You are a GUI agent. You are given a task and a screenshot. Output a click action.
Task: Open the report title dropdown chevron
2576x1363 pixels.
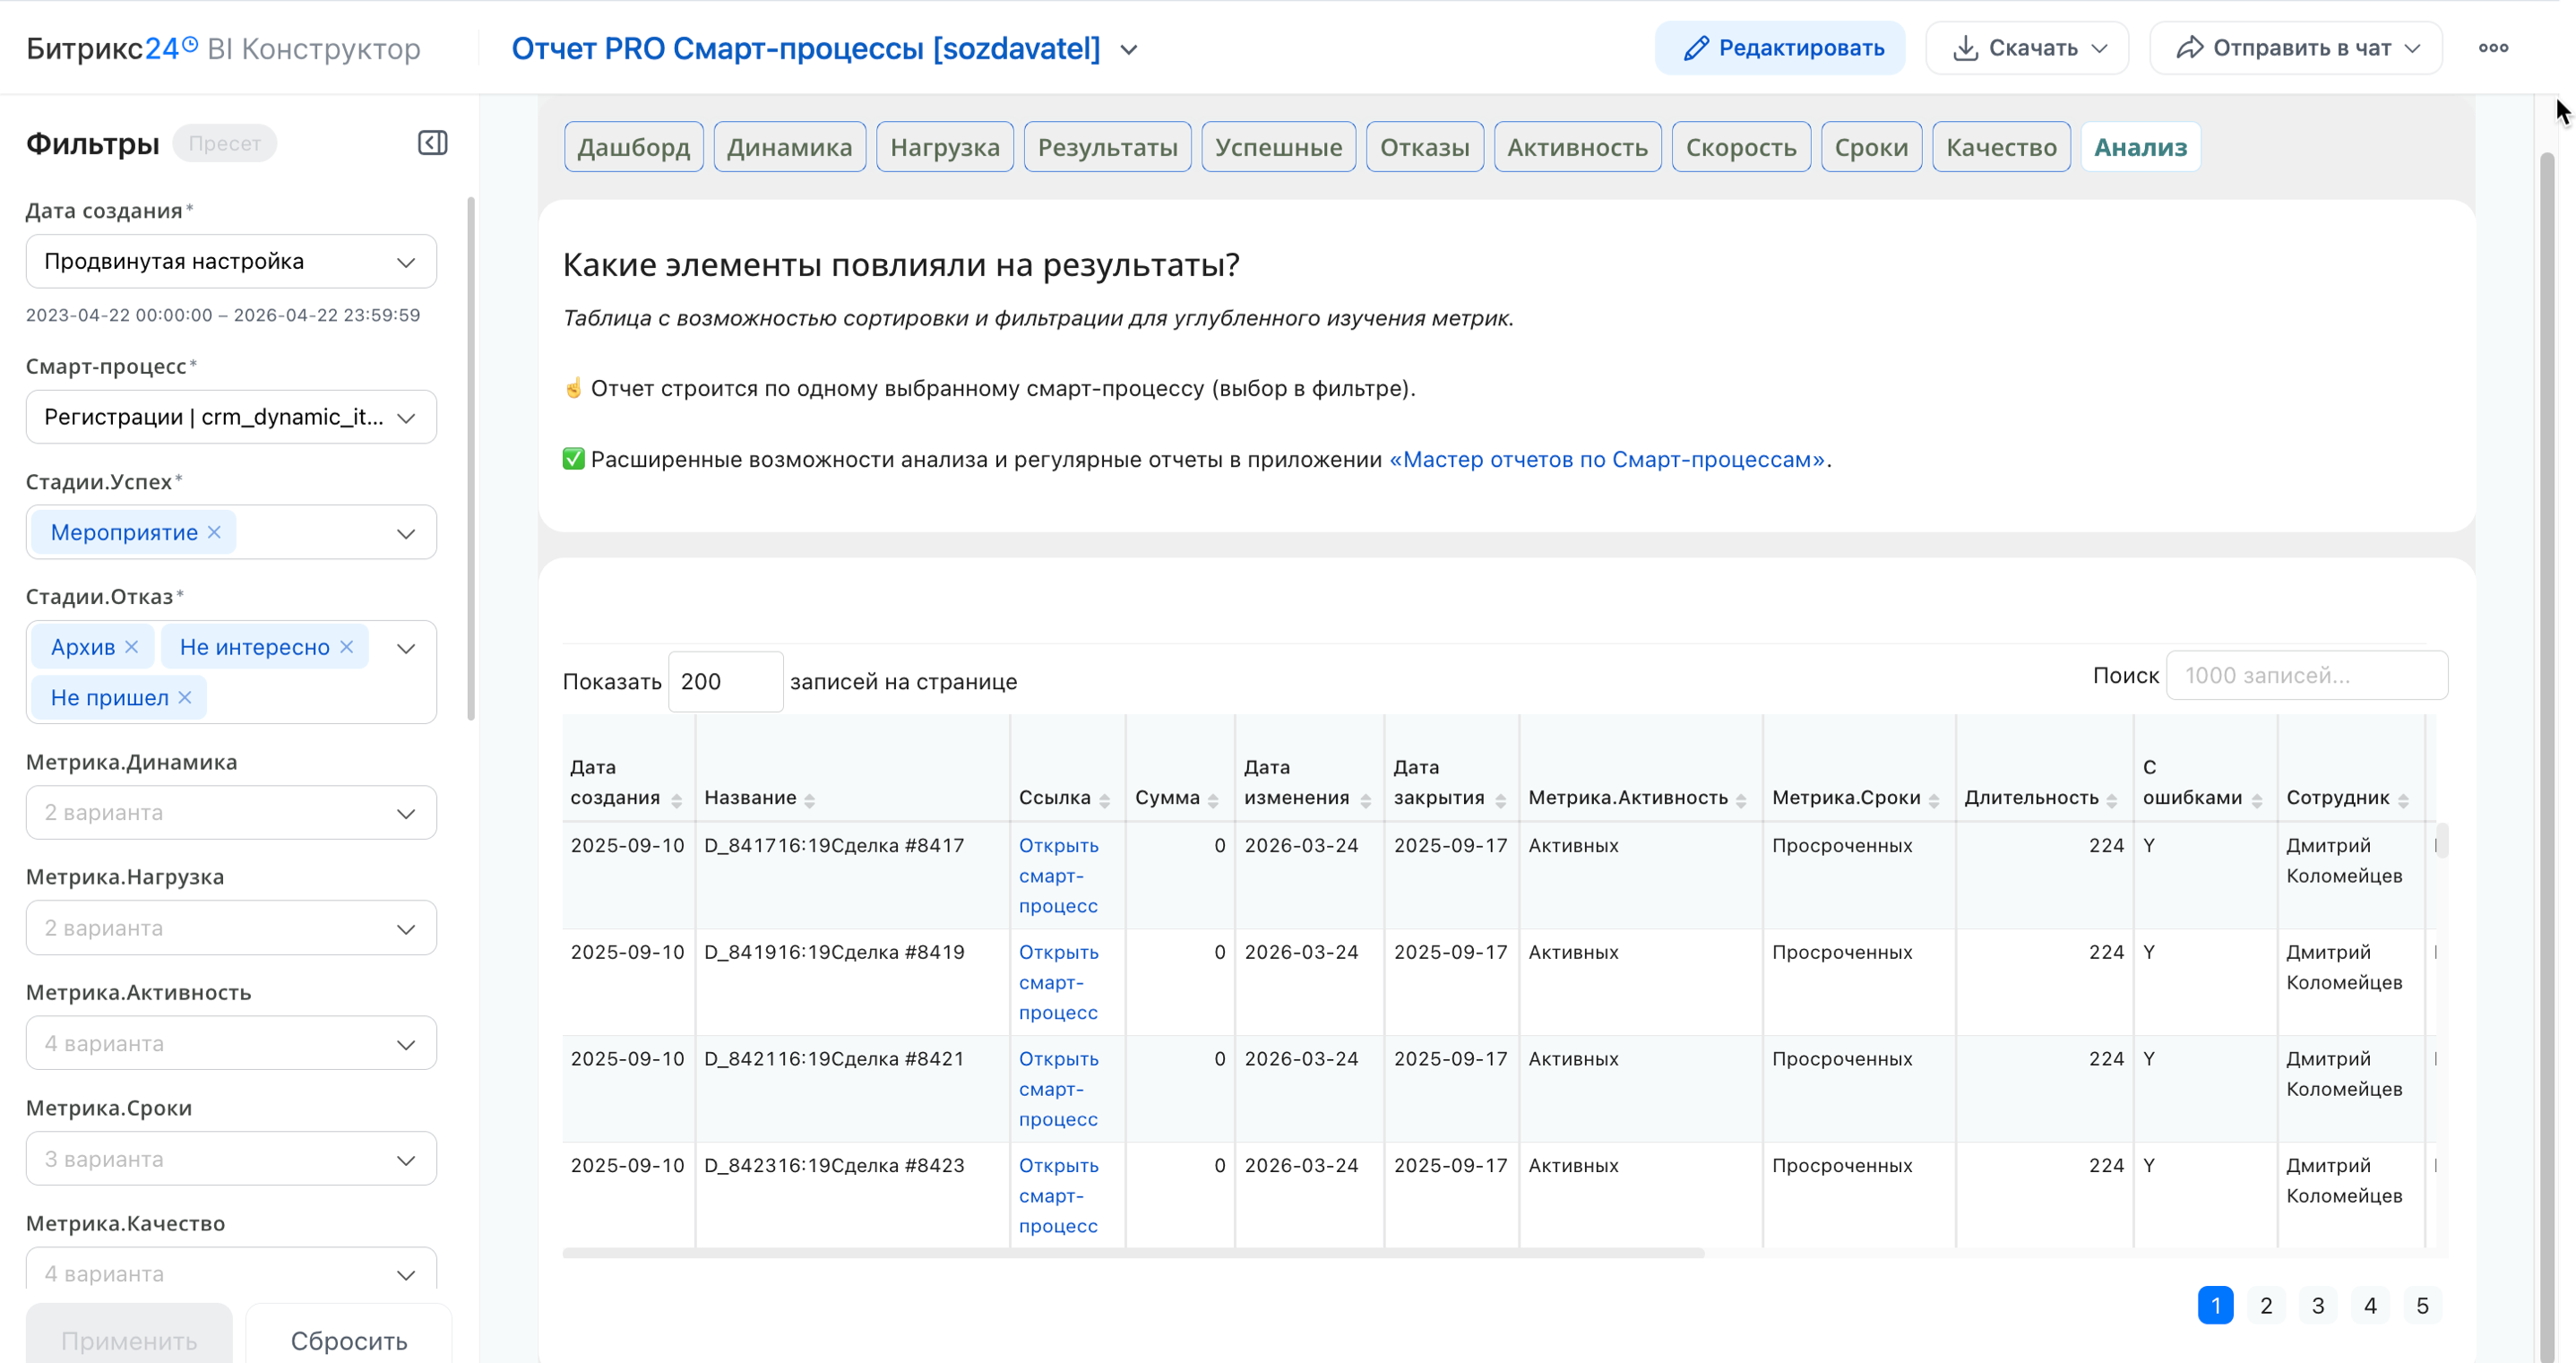coord(1129,49)
